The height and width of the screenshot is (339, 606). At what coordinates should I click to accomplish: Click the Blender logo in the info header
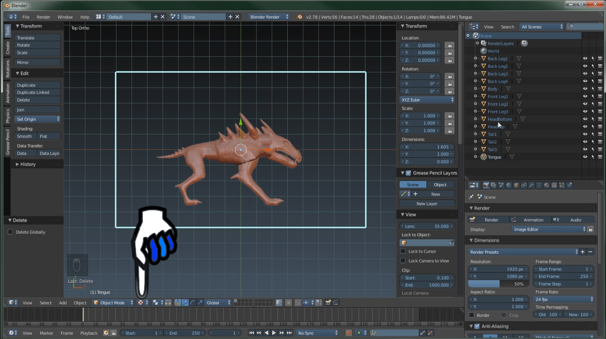pos(300,17)
